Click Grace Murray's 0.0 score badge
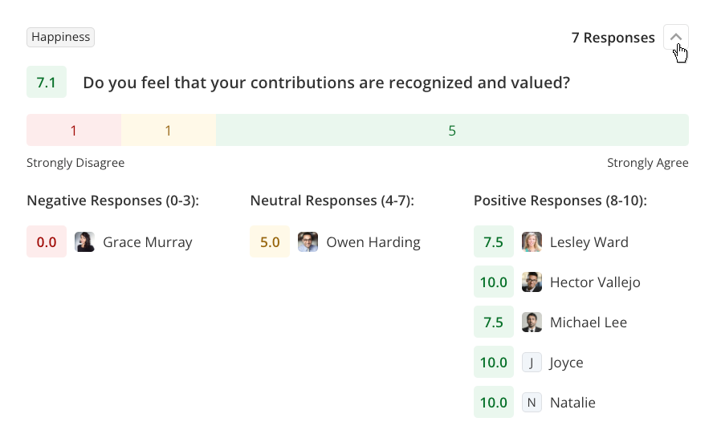The height and width of the screenshot is (442, 713). pos(47,242)
